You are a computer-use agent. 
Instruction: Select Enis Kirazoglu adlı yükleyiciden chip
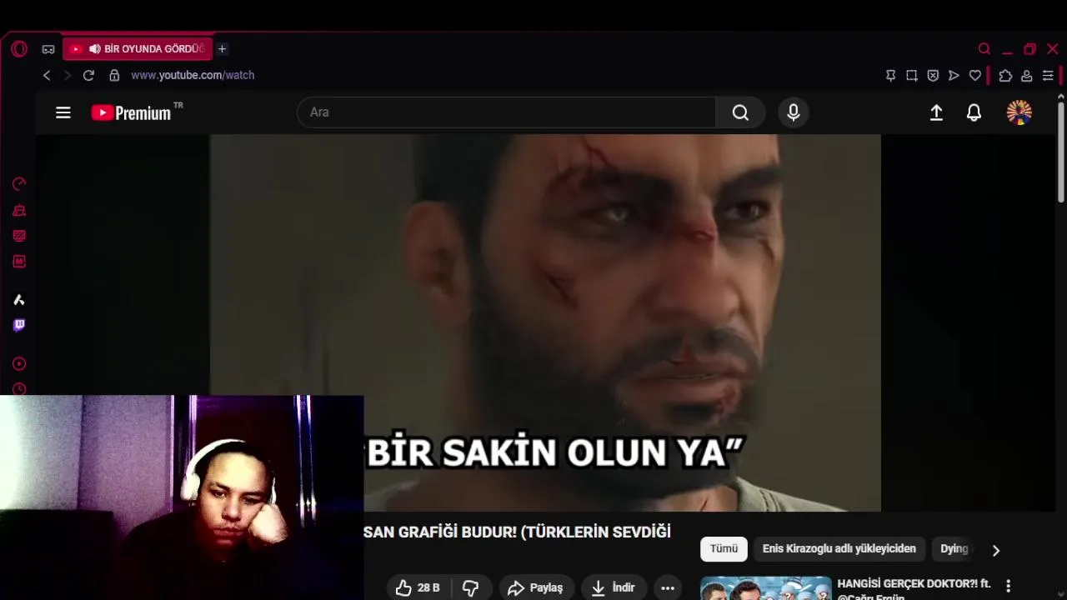click(839, 549)
